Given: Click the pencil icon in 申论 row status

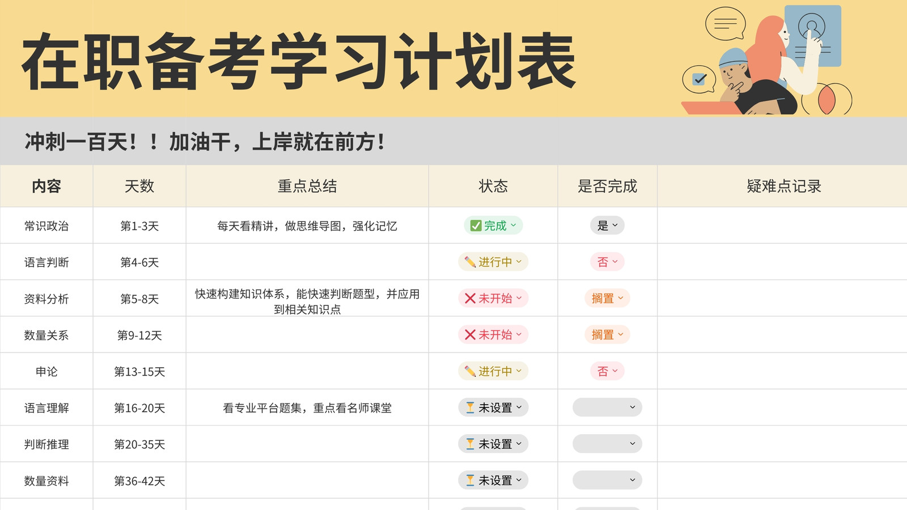Looking at the screenshot, I should (470, 371).
